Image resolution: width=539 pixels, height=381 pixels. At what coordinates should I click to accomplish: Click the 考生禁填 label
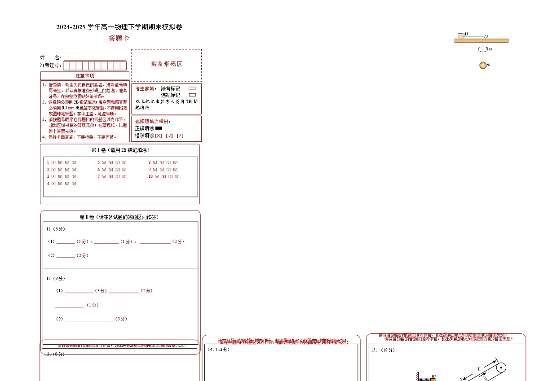[146, 89]
